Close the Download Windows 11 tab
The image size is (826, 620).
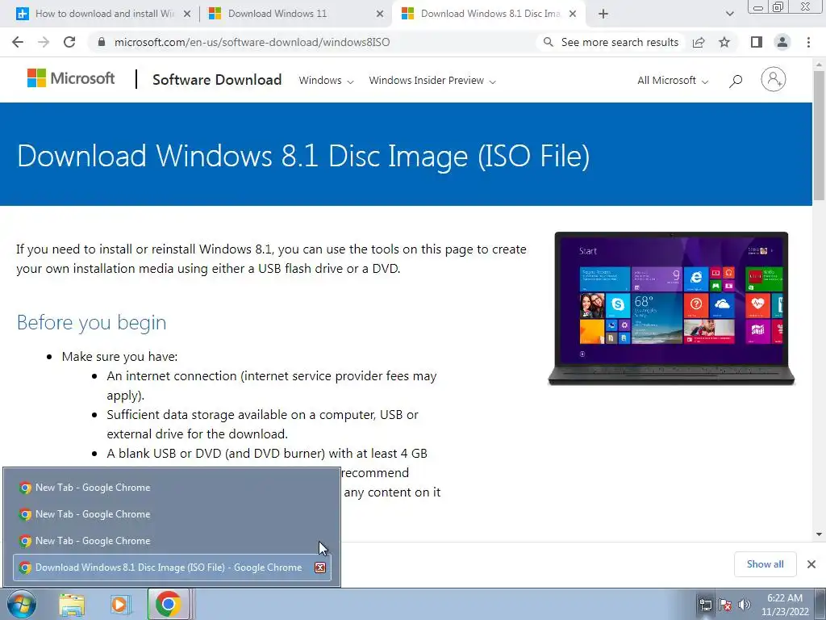(x=380, y=14)
